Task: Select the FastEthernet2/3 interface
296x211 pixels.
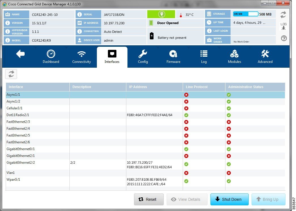Action: [145, 122]
